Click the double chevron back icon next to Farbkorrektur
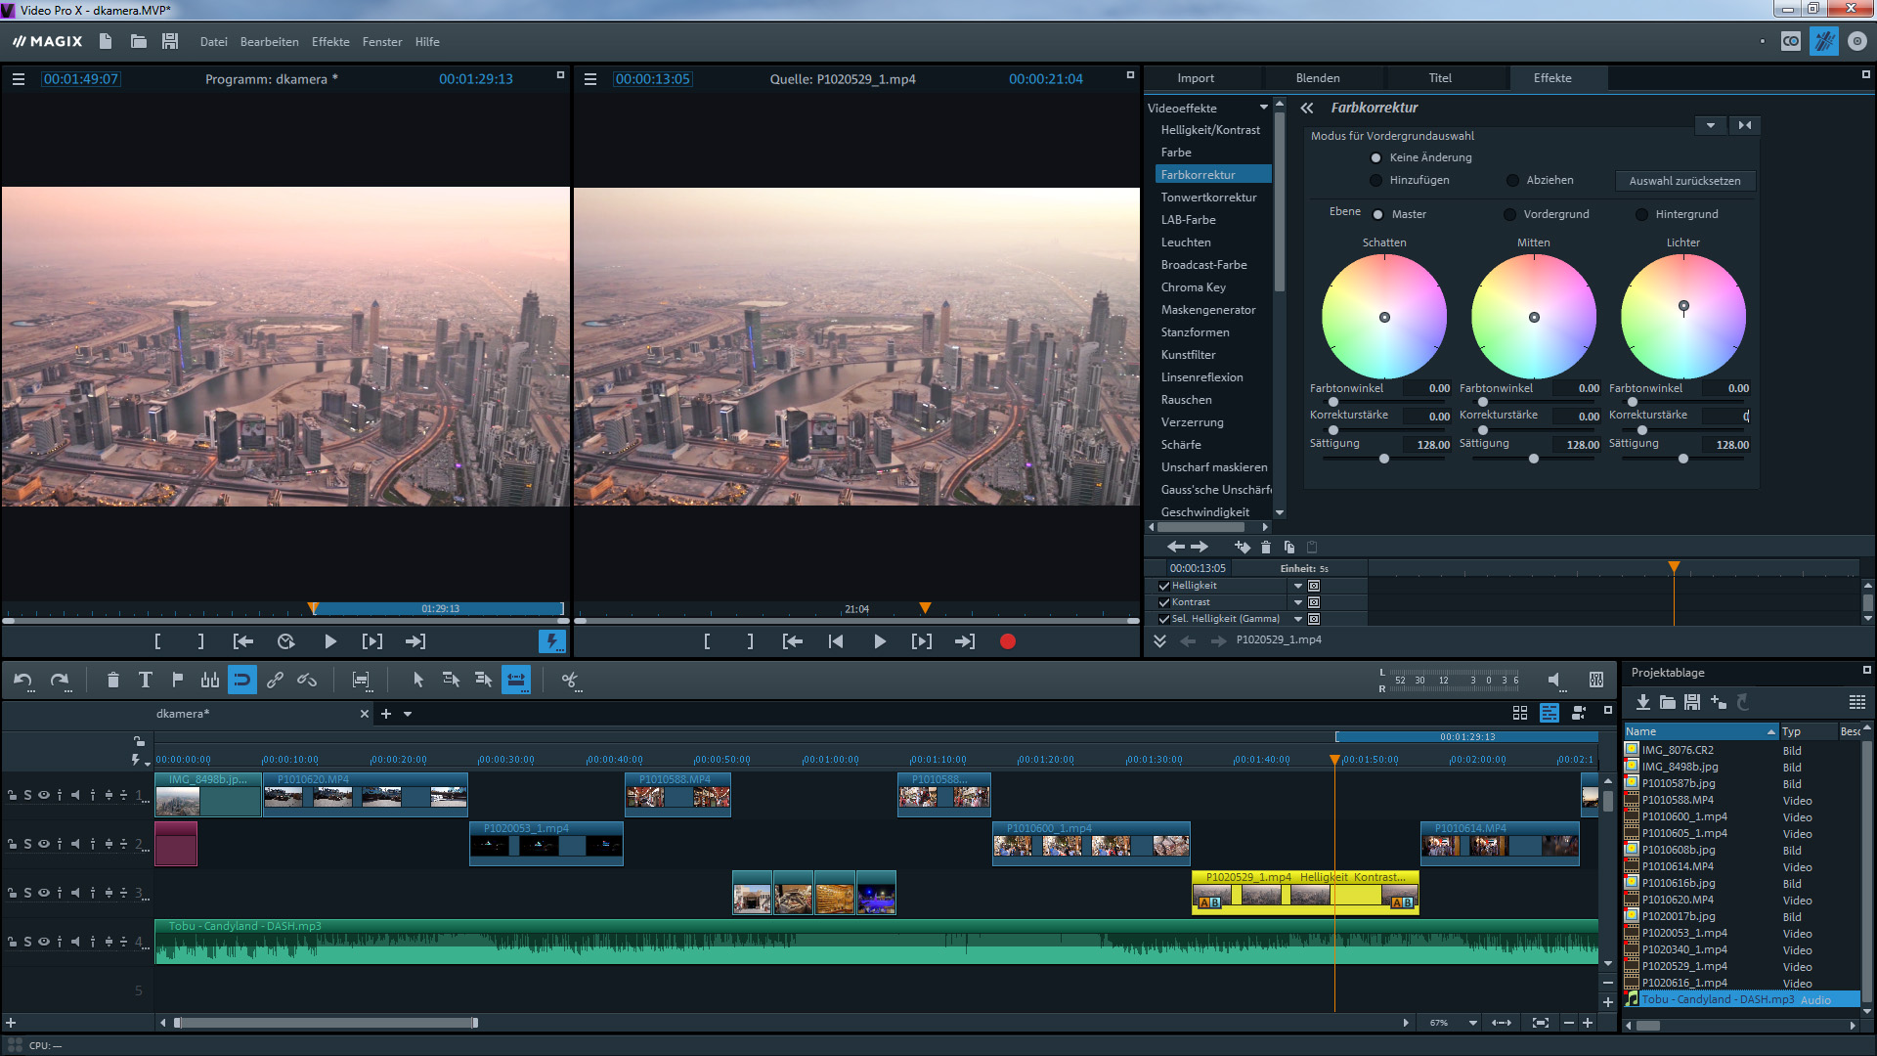1877x1056 pixels. click(x=1307, y=108)
